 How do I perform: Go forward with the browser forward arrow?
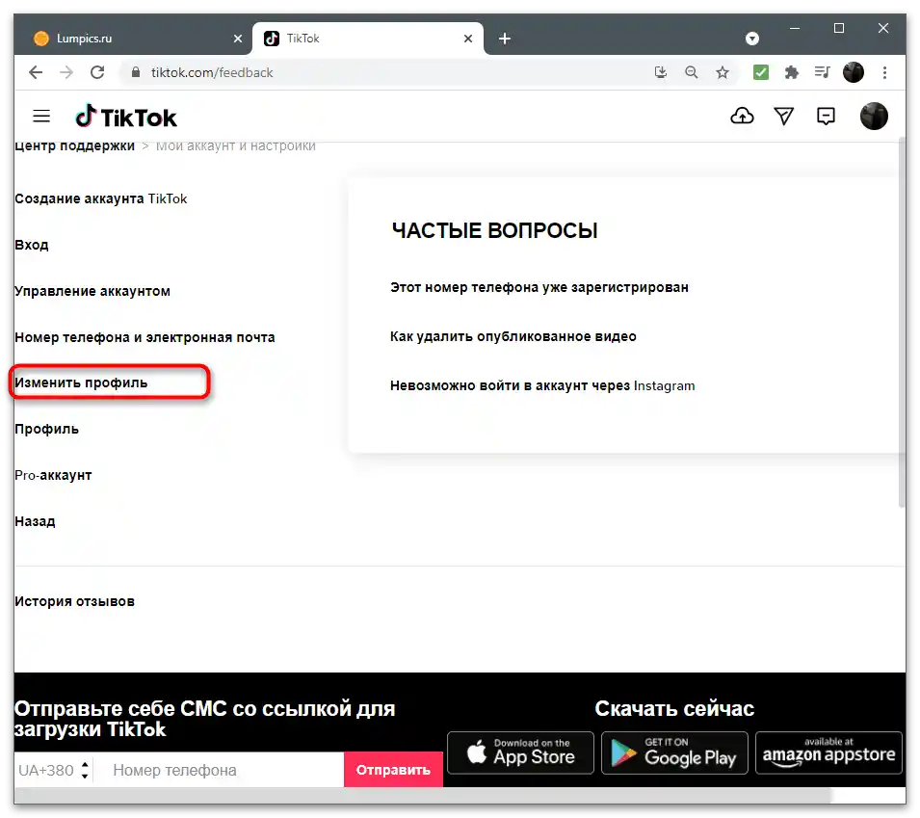coord(66,72)
